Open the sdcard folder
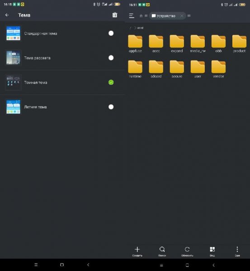 (x=156, y=69)
